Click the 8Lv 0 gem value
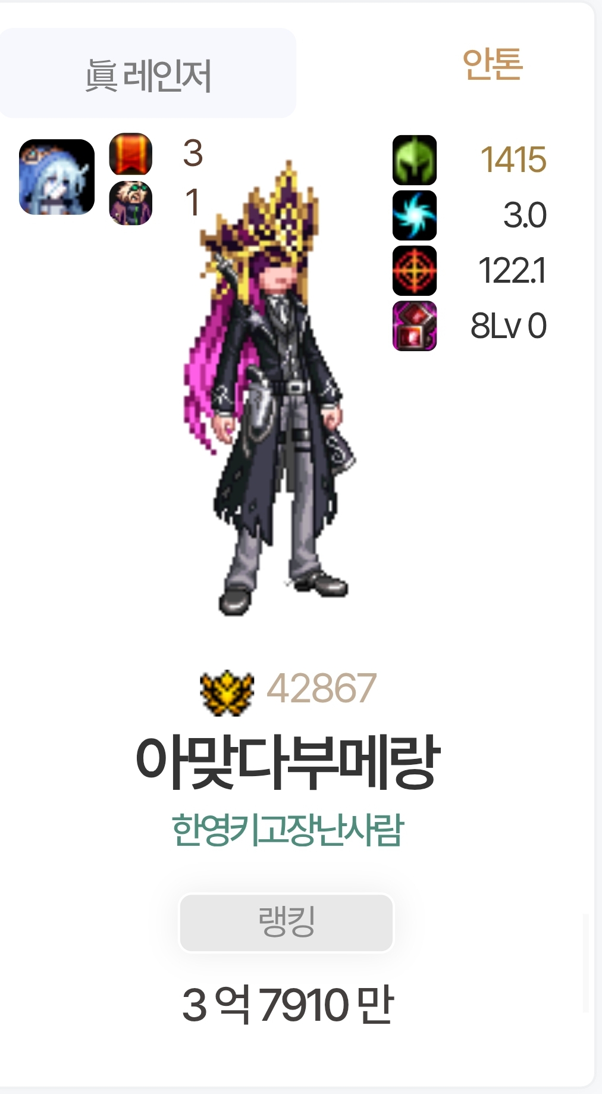This screenshot has height=1094, width=602. tap(509, 326)
